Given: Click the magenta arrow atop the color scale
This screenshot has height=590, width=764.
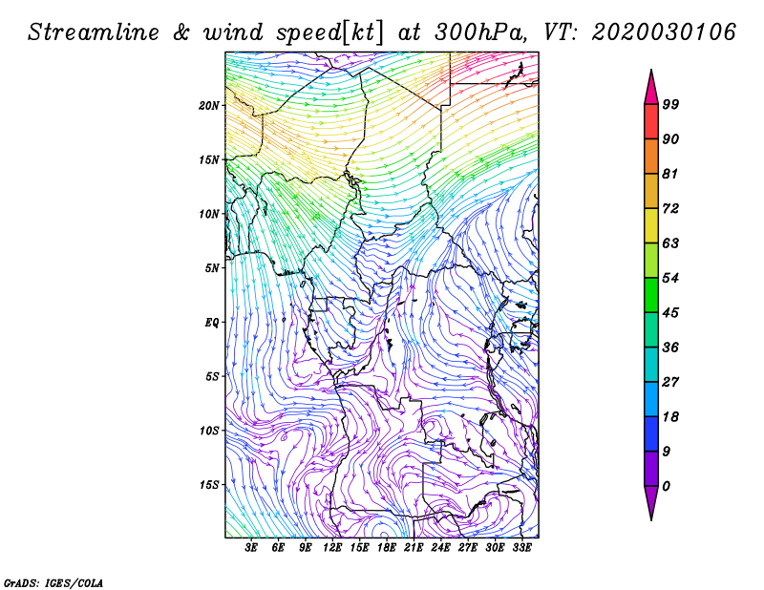Looking at the screenshot, I should 651,87.
